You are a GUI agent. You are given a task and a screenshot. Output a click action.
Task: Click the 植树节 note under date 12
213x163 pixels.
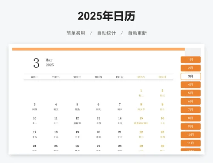coord(77,123)
